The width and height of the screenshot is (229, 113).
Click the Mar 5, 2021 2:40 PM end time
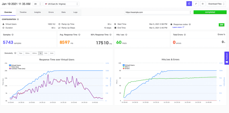pyautogui.click(x=158, y=28)
